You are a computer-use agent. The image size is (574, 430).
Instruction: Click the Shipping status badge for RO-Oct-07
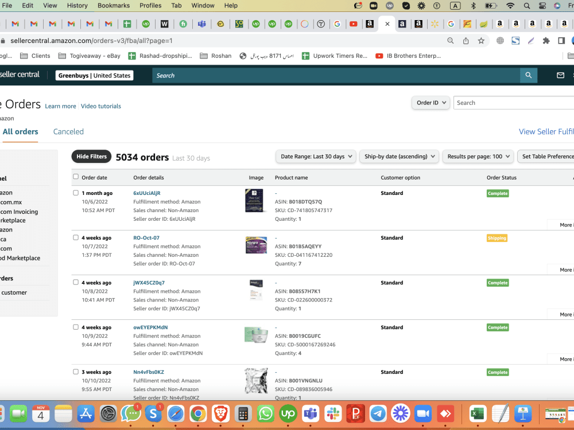[x=497, y=238]
